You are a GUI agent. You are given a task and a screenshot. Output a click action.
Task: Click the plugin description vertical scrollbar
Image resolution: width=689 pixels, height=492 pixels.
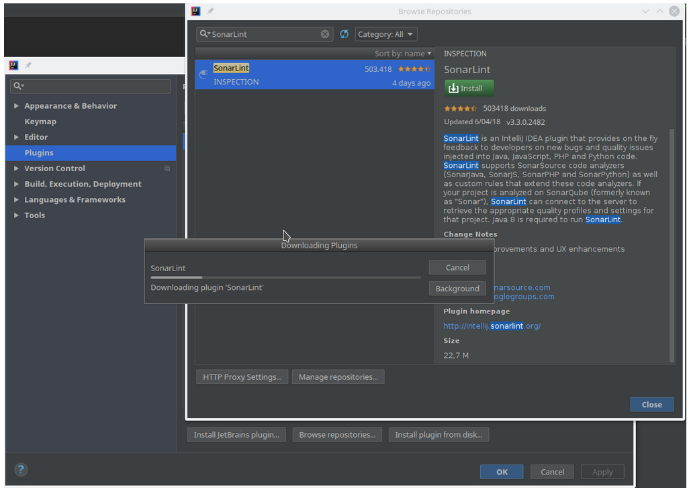(x=672, y=245)
